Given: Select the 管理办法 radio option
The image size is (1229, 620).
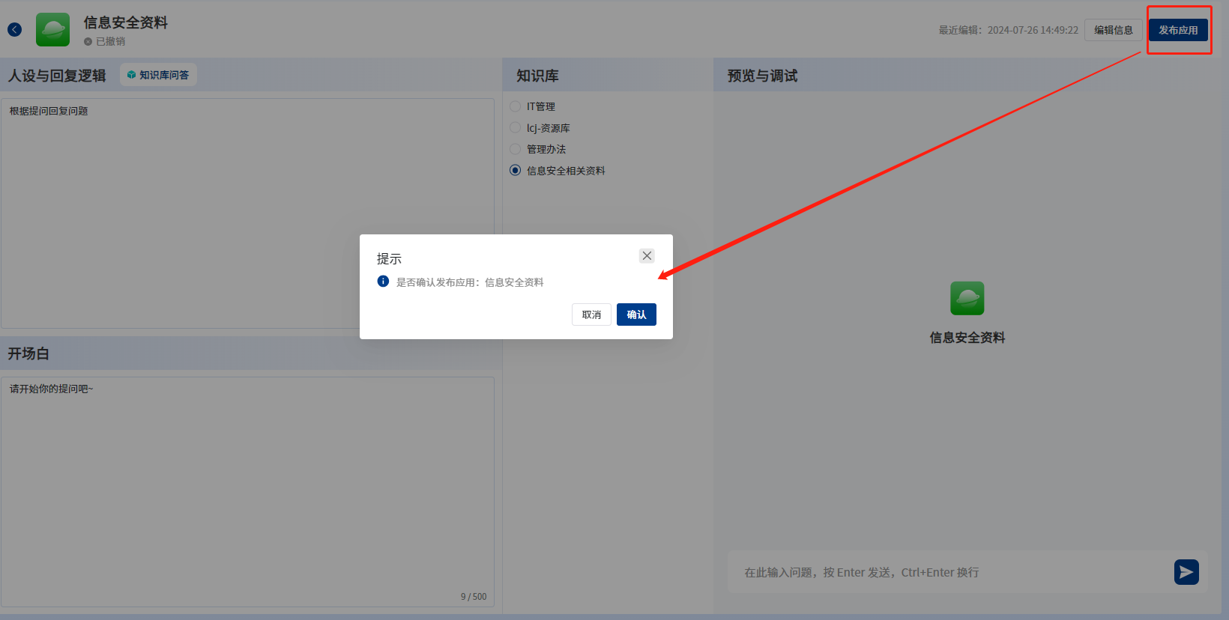Looking at the screenshot, I should [x=516, y=149].
